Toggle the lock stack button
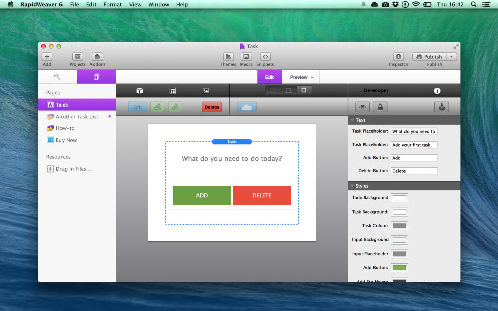Screen dimensions: 498x311 380,107
